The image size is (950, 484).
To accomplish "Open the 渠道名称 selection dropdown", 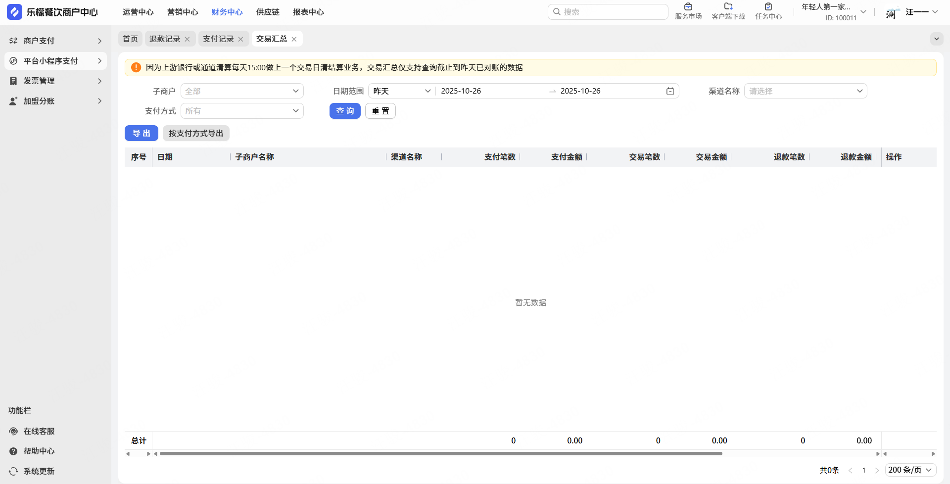I will click(x=805, y=91).
